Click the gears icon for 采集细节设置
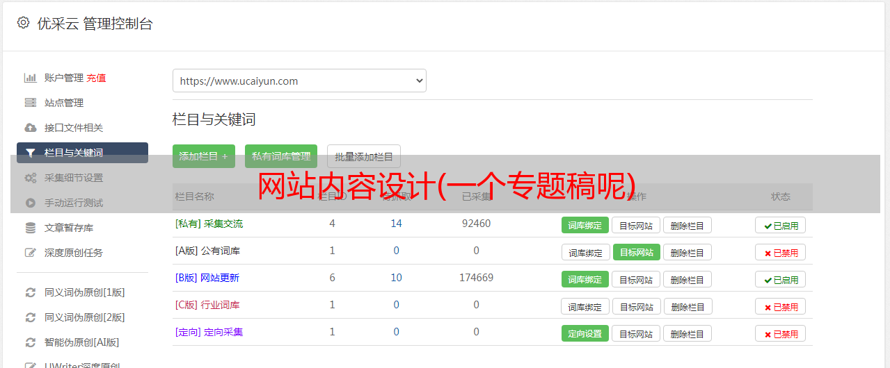 click(30, 178)
